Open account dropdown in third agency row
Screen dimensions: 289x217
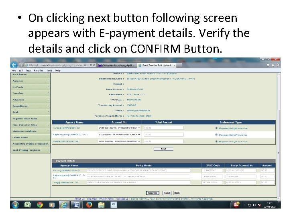click(119, 141)
